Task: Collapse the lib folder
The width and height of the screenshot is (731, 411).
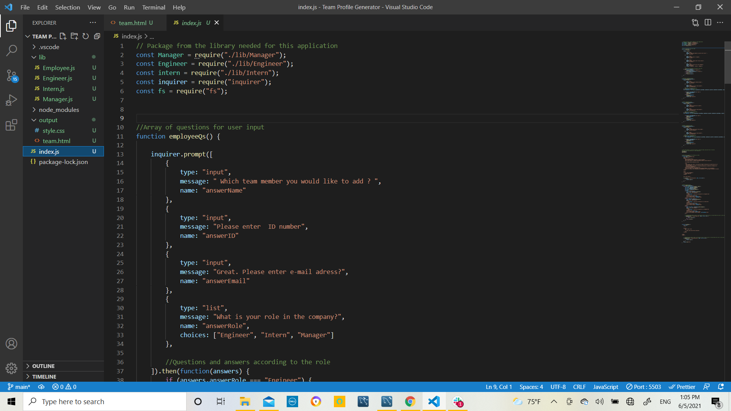Action: [42, 57]
